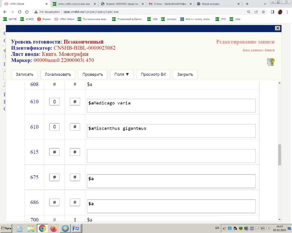
Task: Open field 610 Medicago varia link
Action: pyautogui.click(x=34, y=102)
